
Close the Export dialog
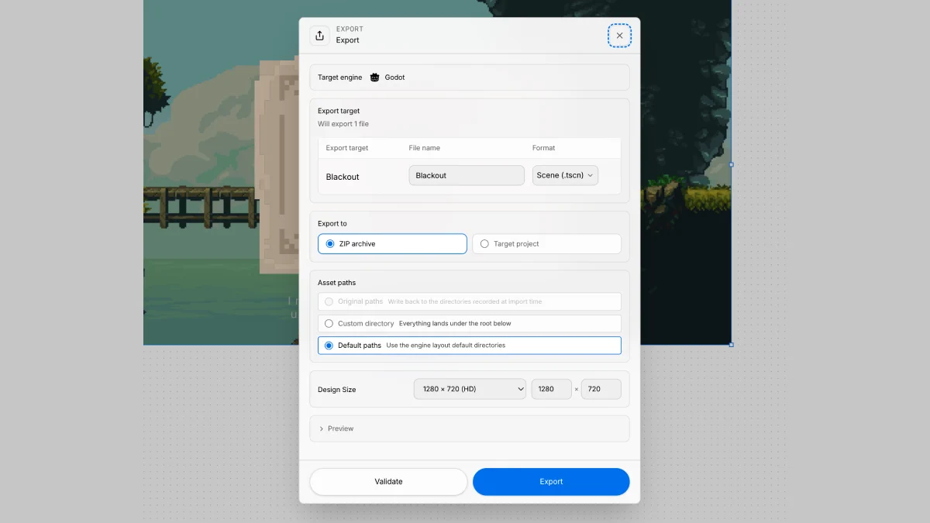[619, 36]
